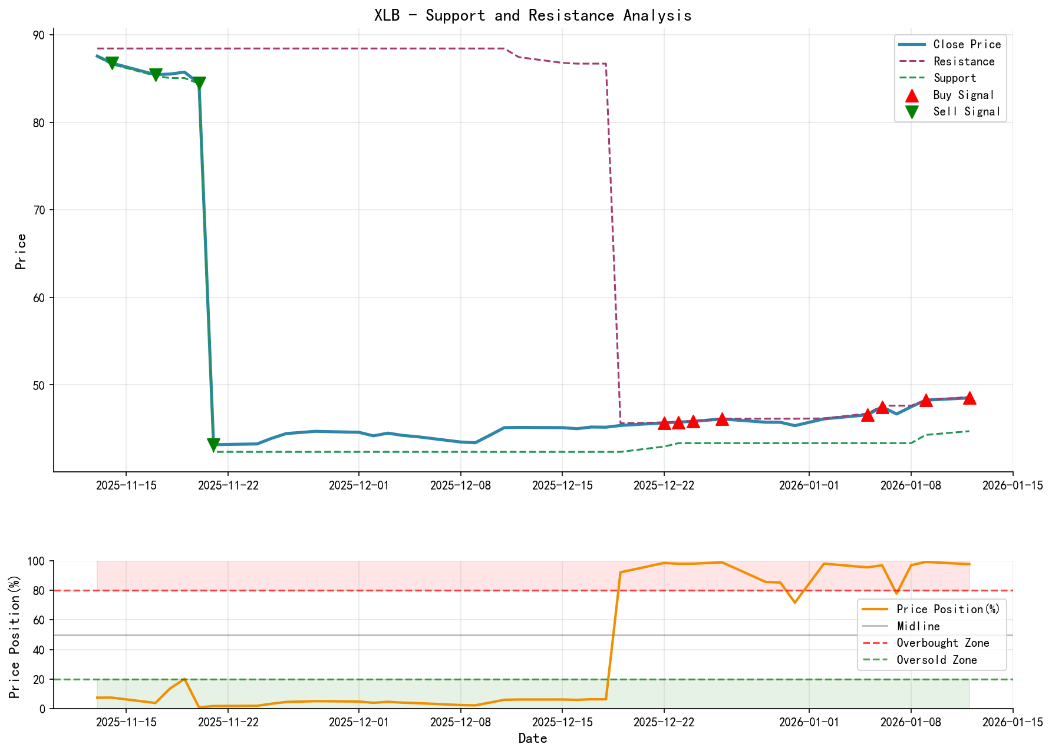
Task: Select the first green sell marker near price 87
Action: (112, 62)
